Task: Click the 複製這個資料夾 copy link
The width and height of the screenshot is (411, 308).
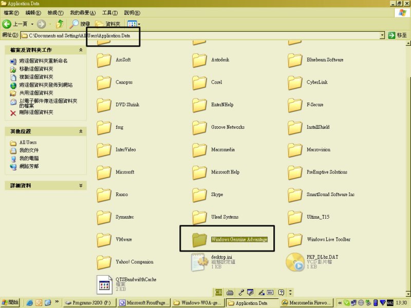Action: [x=36, y=77]
